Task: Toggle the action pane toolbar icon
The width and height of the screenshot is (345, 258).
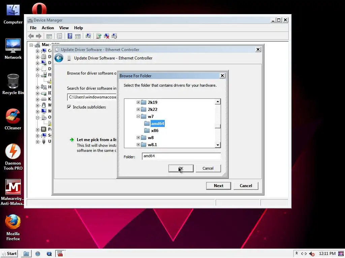Action: 78,36
